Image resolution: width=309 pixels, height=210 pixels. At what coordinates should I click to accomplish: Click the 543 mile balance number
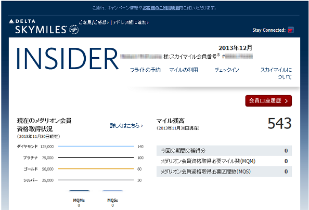pos(279,123)
